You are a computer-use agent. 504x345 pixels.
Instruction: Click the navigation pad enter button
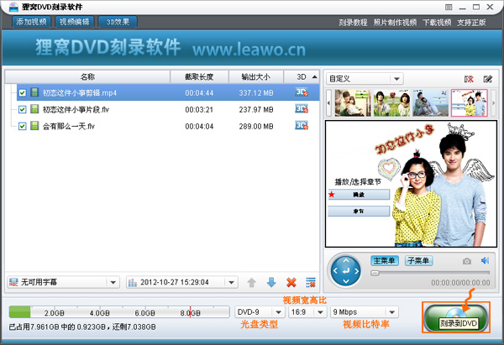(x=346, y=271)
